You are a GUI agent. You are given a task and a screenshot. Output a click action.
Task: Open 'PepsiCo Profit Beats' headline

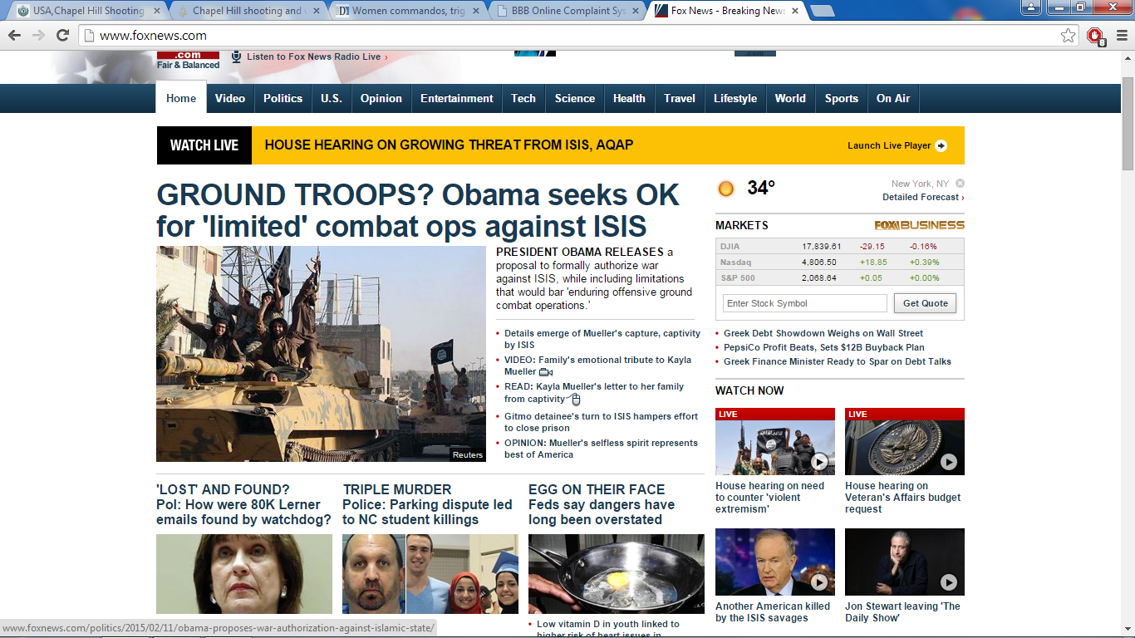tap(824, 347)
